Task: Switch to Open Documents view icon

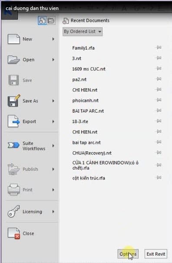Action: tap(51, 20)
